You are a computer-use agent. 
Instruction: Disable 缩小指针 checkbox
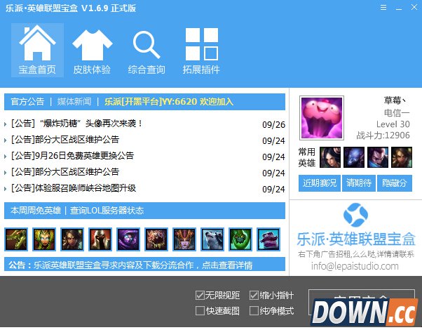click(x=254, y=295)
